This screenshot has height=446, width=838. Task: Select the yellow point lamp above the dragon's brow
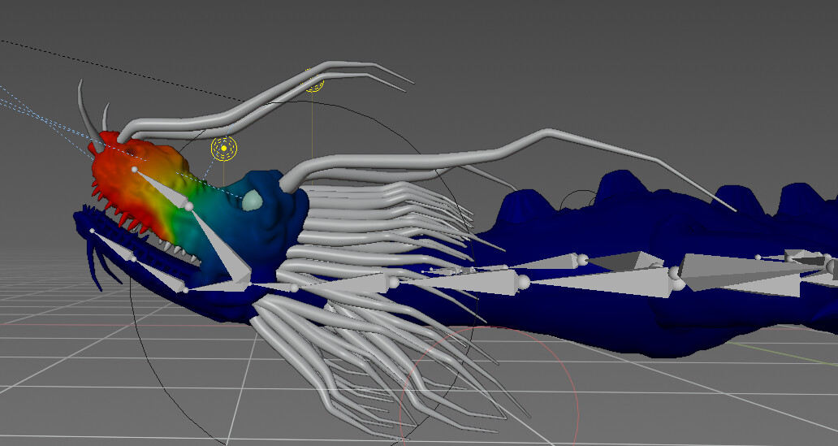click(224, 148)
